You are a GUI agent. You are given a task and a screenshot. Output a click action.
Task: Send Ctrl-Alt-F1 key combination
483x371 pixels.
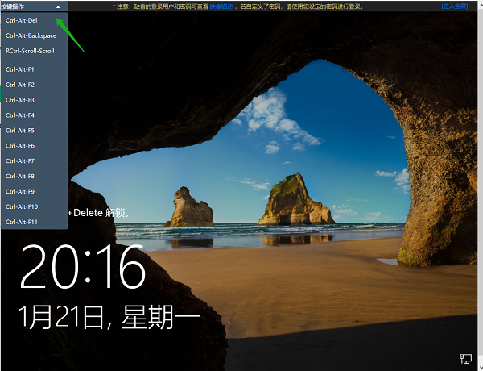coord(20,69)
